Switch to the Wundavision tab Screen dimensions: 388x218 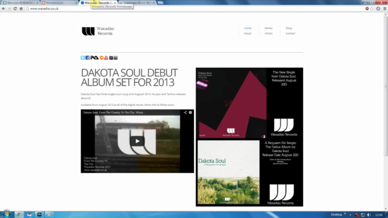coord(59,2)
